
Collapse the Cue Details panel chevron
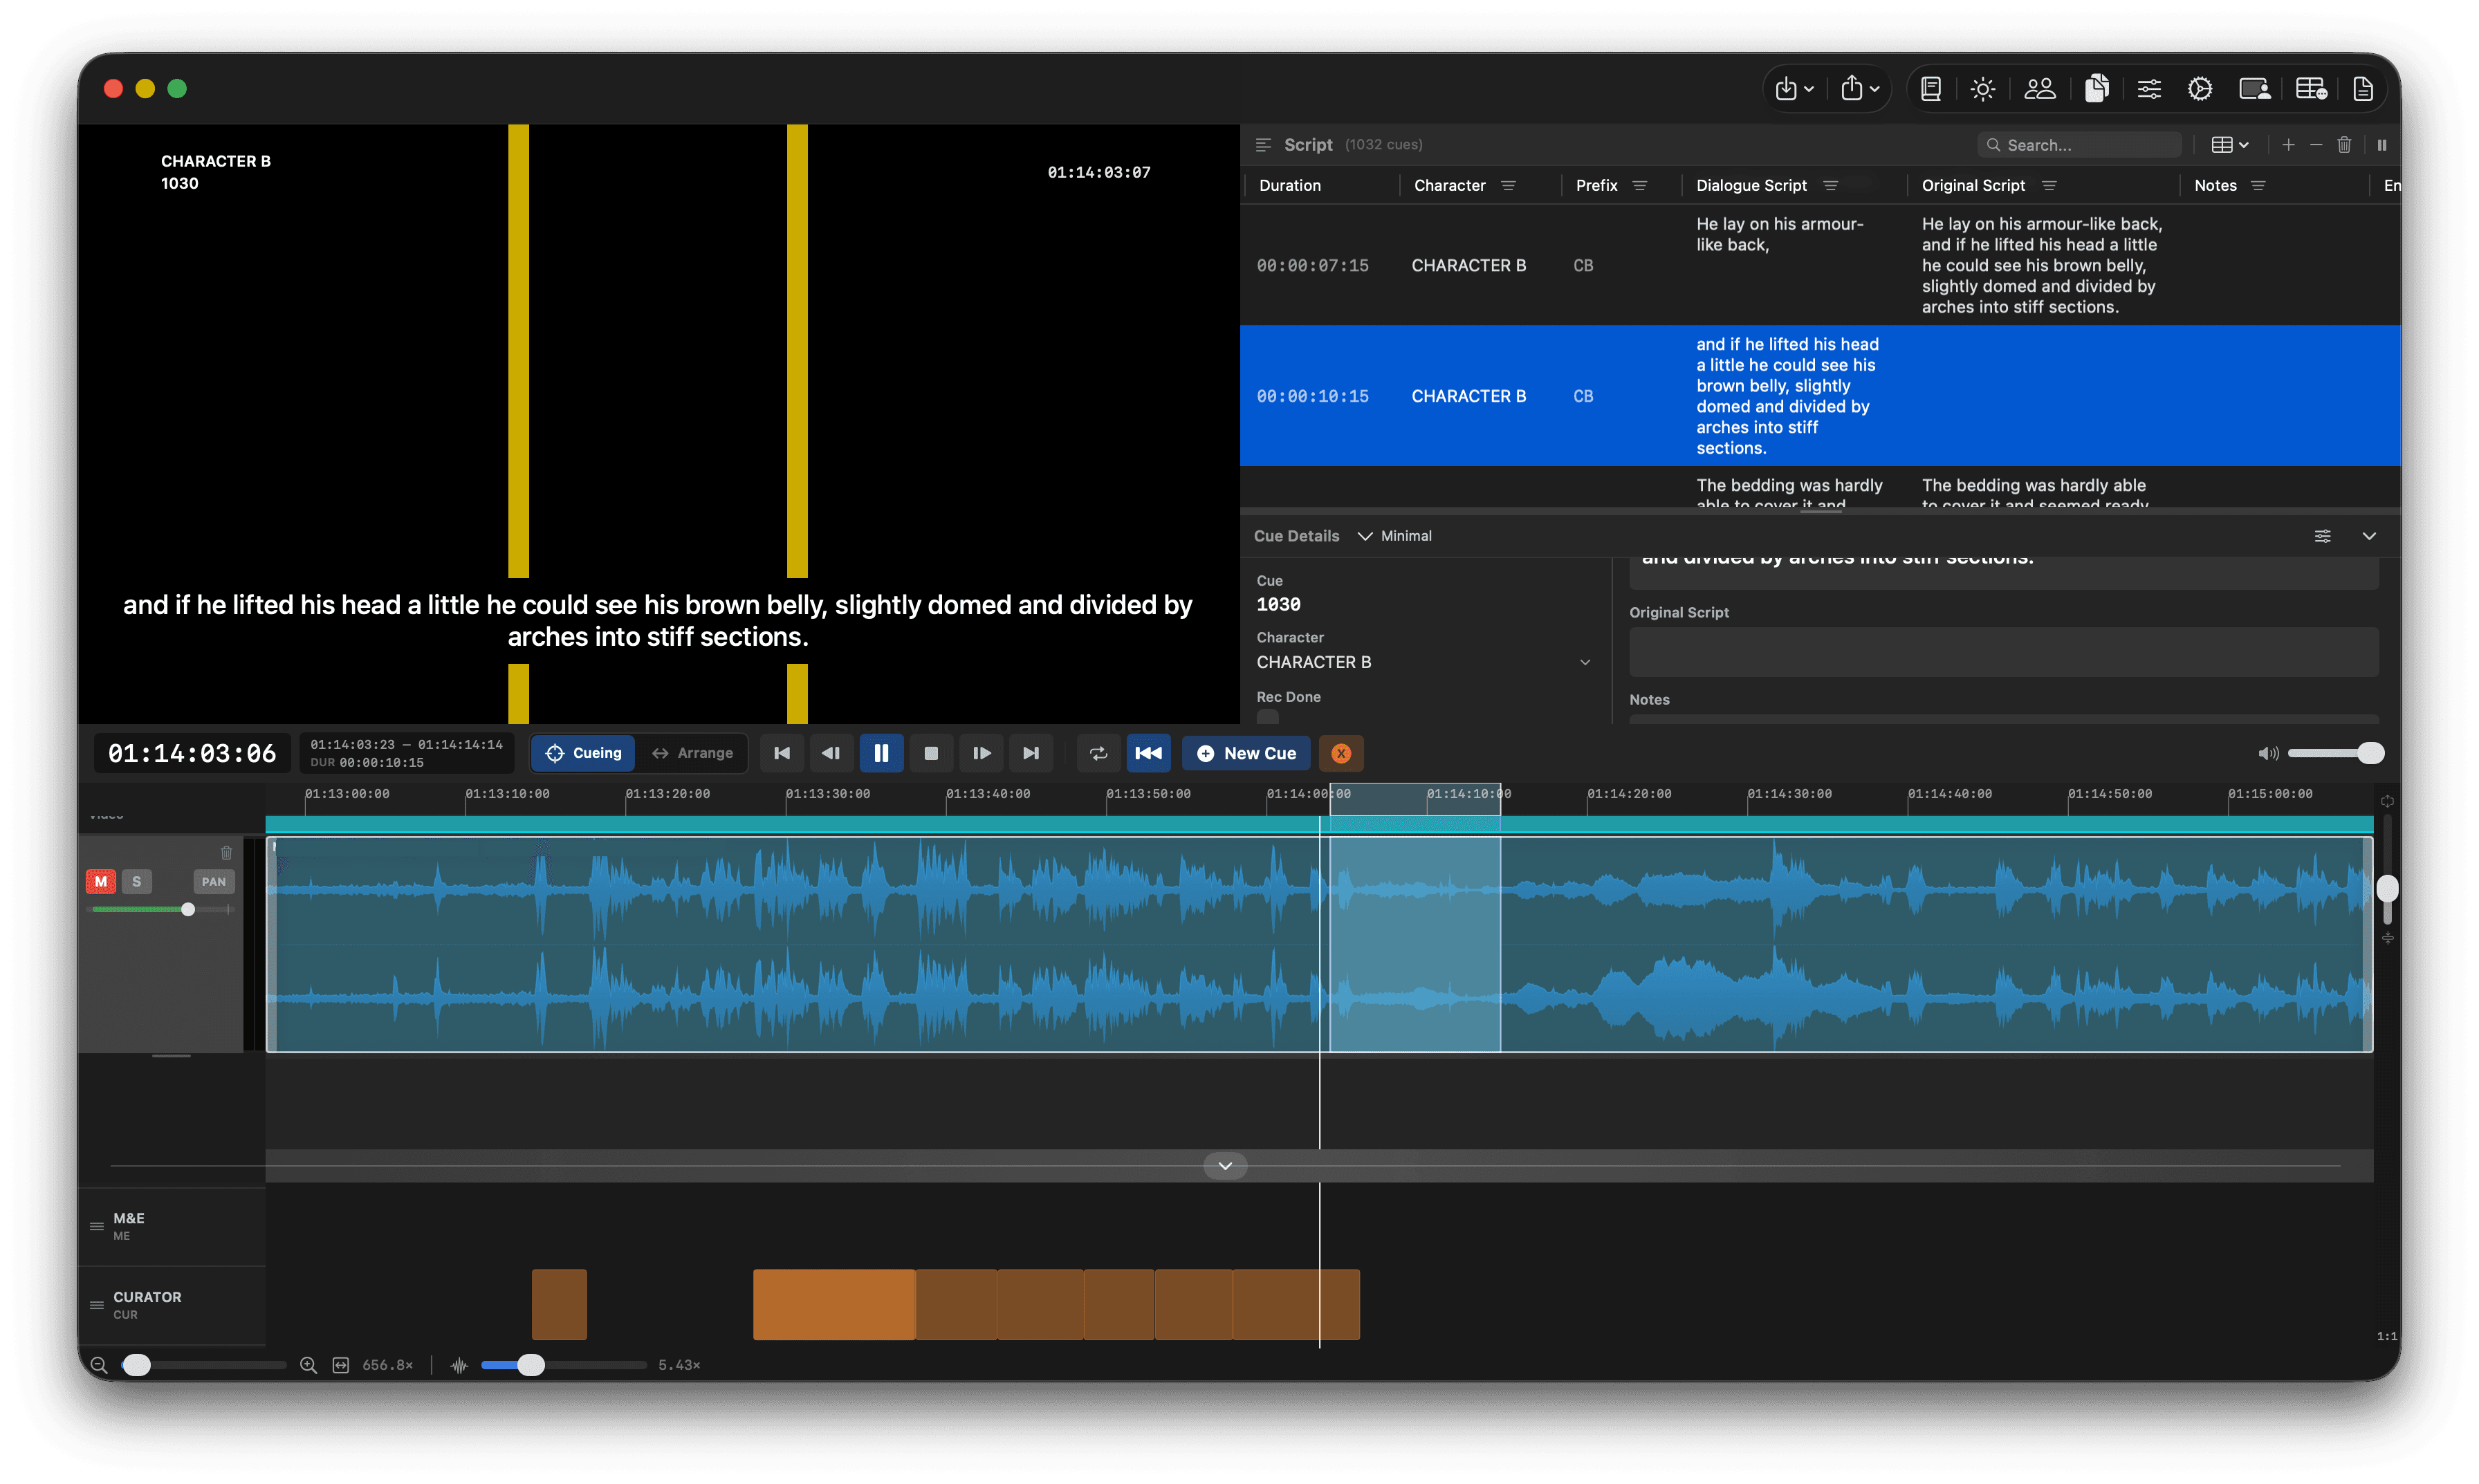tap(2369, 536)
